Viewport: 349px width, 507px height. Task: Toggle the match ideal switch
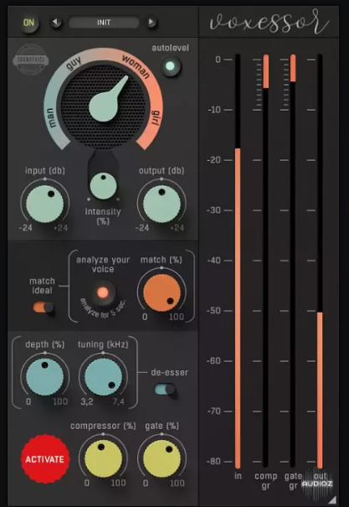point(44,308)
